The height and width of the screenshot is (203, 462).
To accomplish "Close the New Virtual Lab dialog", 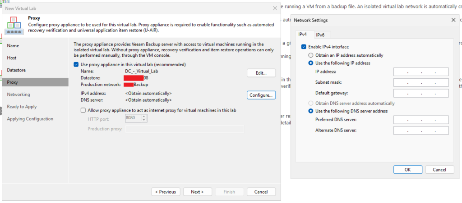I will pos(275,8).
